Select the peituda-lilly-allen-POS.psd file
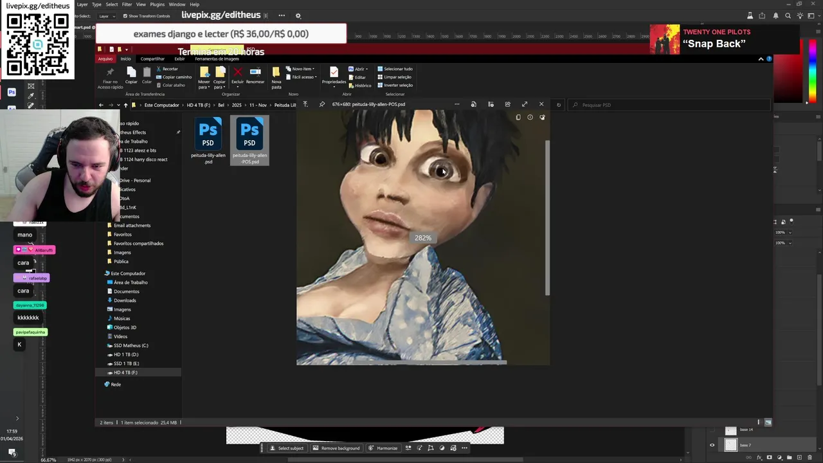This screenshot has width=823, height=463. (249, 141)
